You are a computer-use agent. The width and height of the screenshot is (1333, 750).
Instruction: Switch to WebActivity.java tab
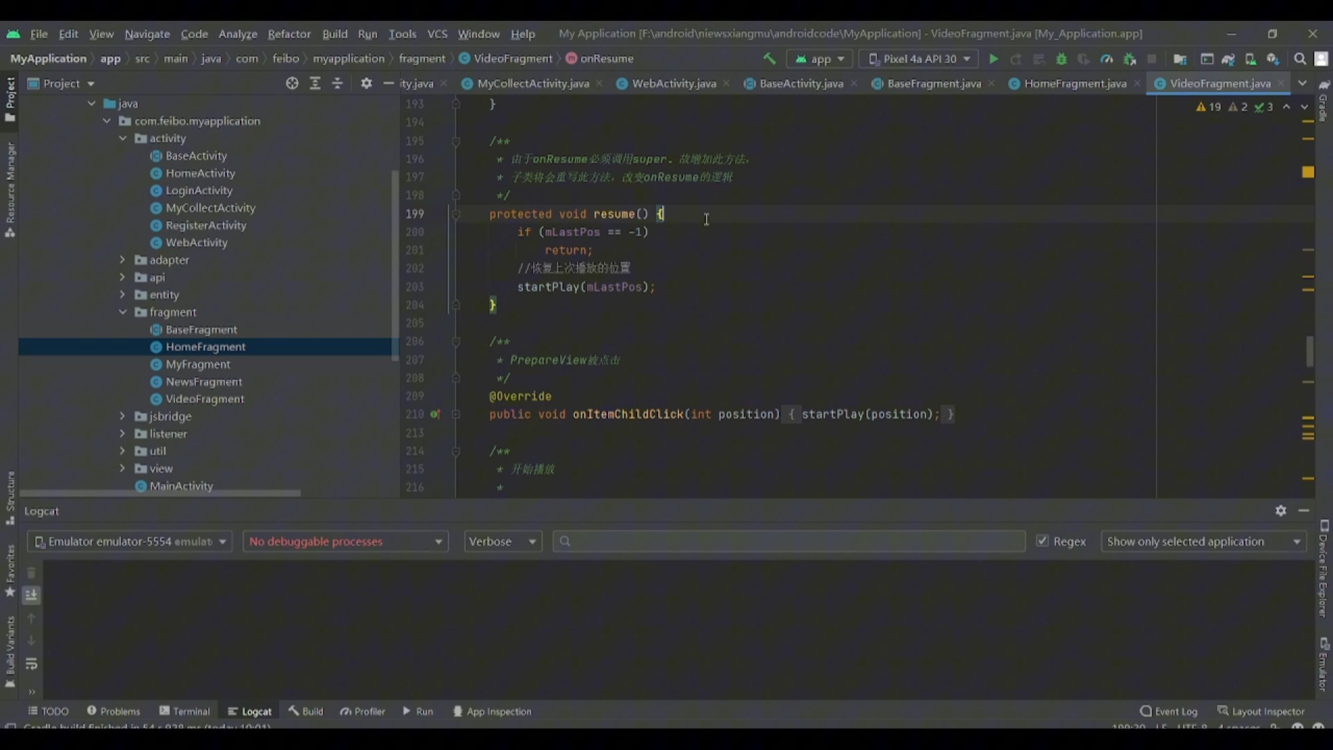coord(673,83)
